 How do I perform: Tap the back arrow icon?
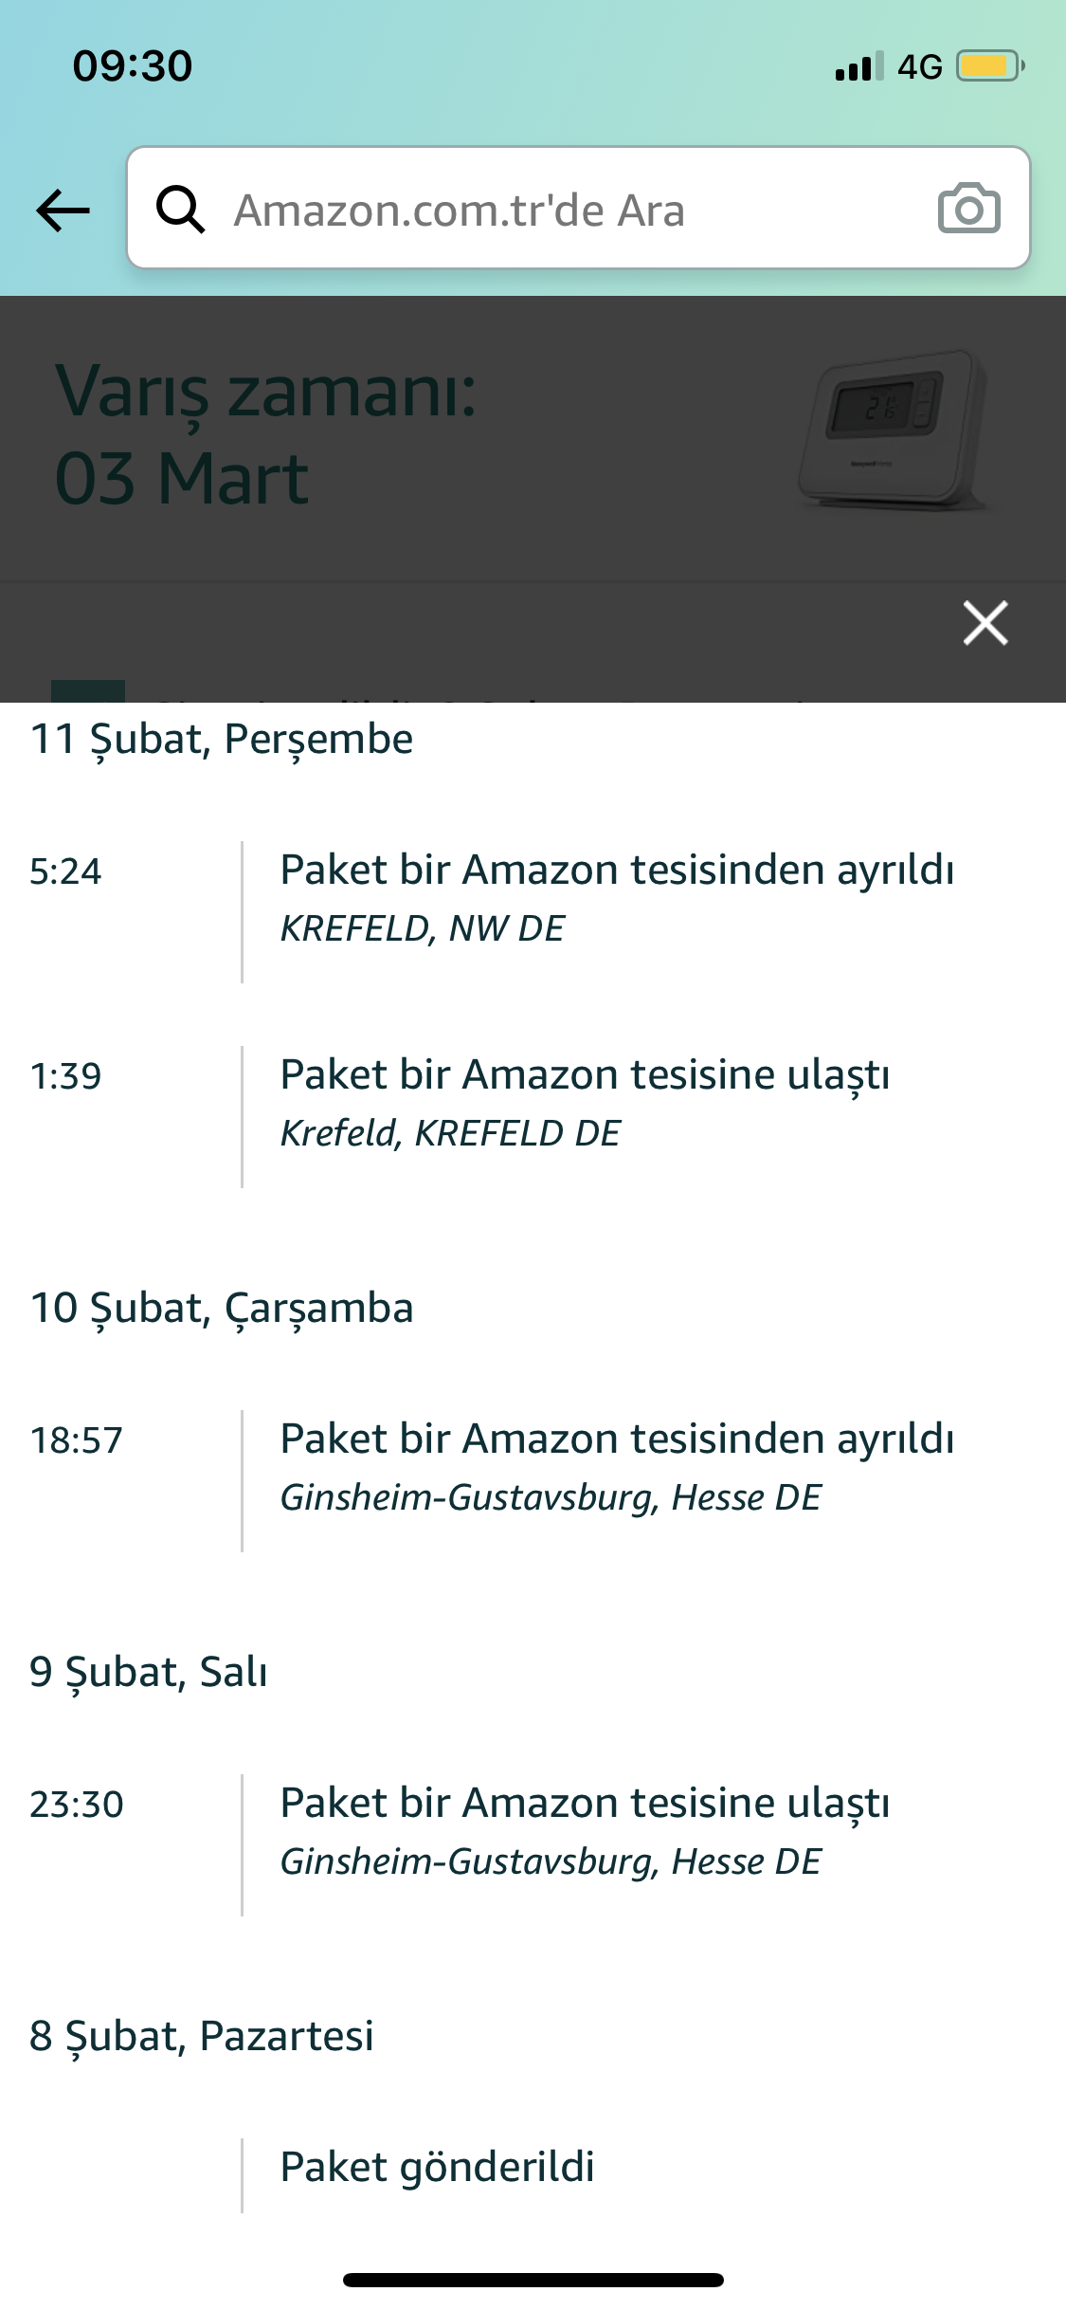63,210
